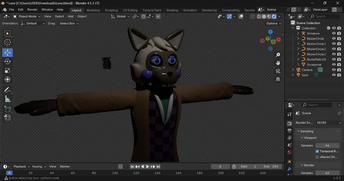Open the Render menu
Image resolution: width=344 pixels, height=181 pixels.
coord(32,10)
